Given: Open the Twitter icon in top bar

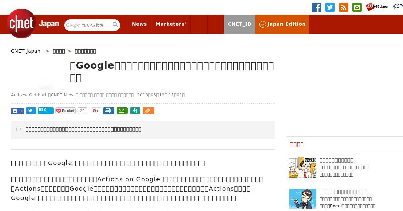Looking at the screenshot, I should pos(330,7).
